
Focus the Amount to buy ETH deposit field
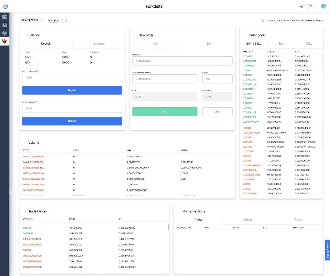72,108
